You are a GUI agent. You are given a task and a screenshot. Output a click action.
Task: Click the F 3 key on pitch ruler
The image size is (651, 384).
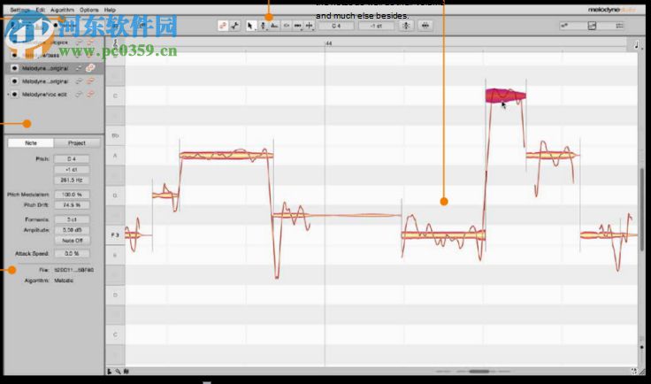tap(115, 235)
